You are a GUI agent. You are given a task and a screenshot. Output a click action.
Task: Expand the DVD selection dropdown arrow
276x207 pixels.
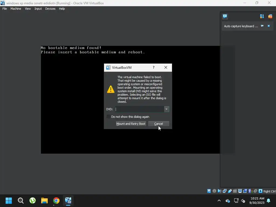[166, 109]
